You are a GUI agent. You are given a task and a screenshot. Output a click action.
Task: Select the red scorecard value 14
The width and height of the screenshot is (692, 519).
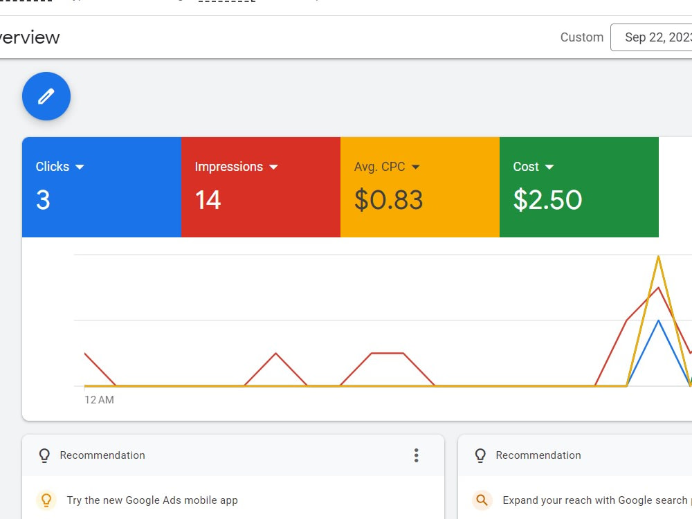208,200
